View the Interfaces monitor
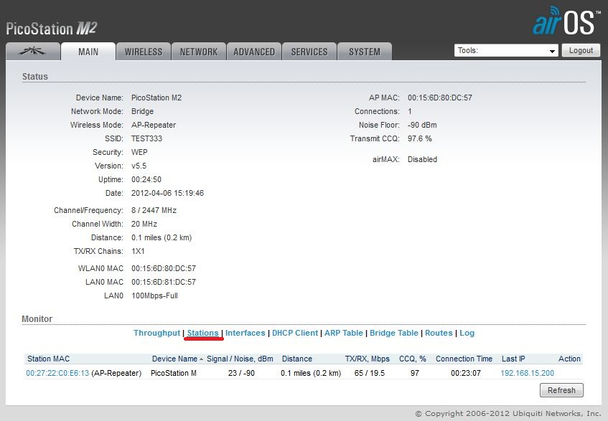 245,333
